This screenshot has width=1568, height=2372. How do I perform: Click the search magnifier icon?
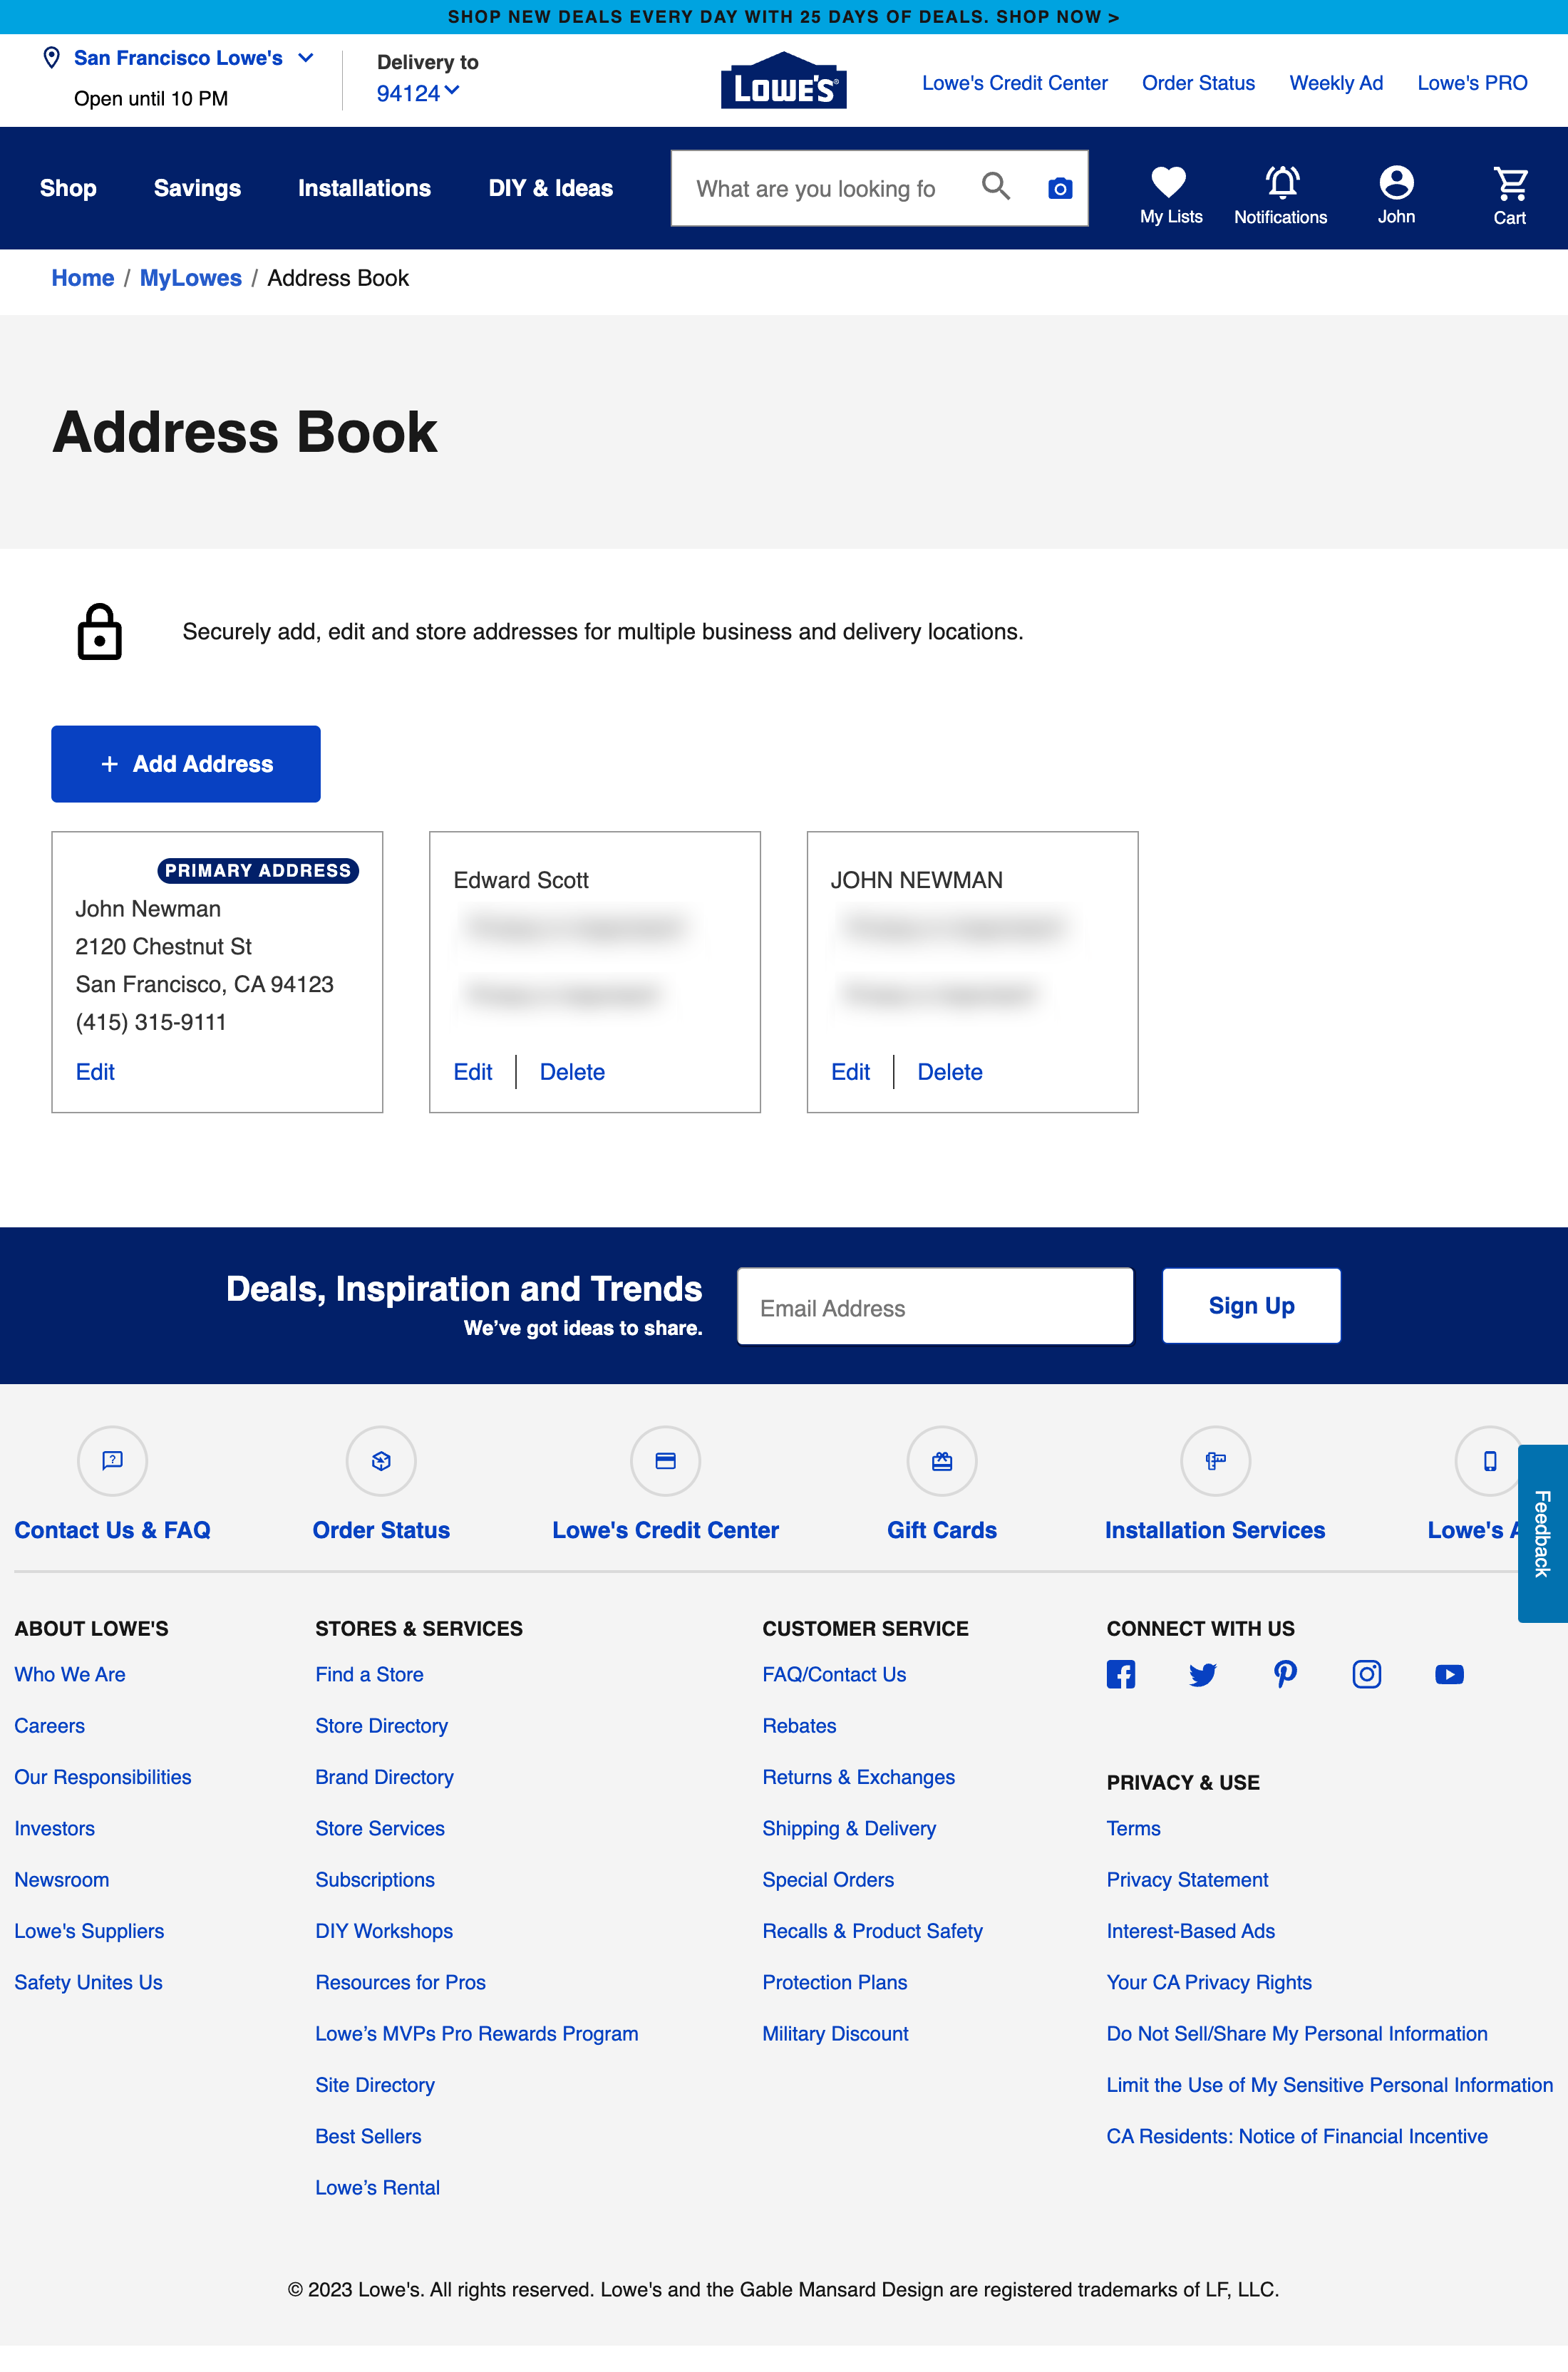pyautogui.click(x=996, y=187)
